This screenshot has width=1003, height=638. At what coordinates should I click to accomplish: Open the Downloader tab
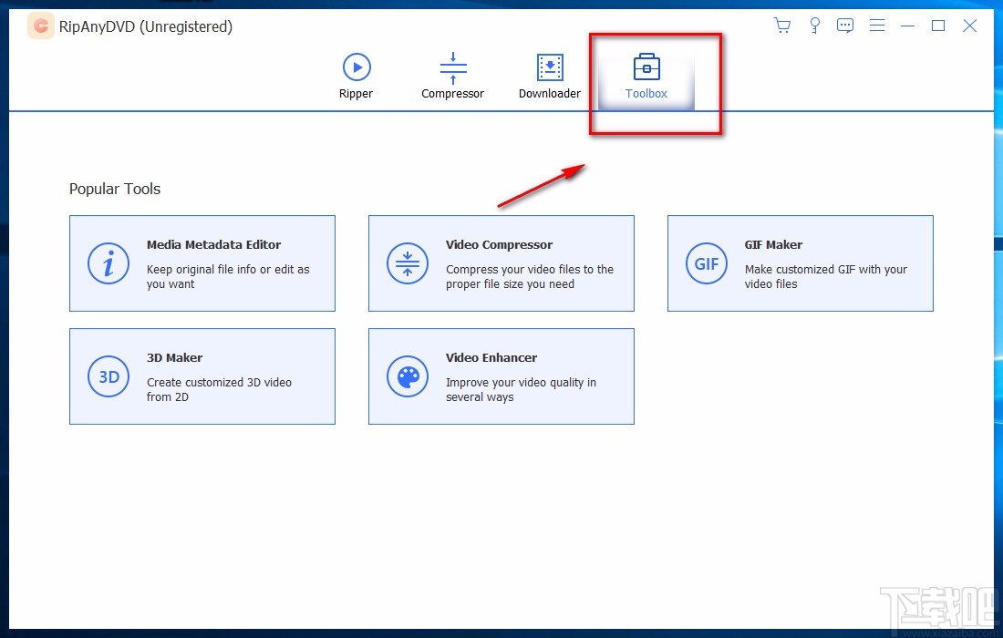(x=550, y=76)
